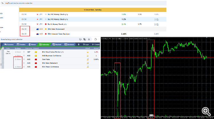Image resolution: width=214 pixels, height=119 pixels.
Task: Click the mql5.com economic-calendar address bar
Action: (x=83, y=3)
